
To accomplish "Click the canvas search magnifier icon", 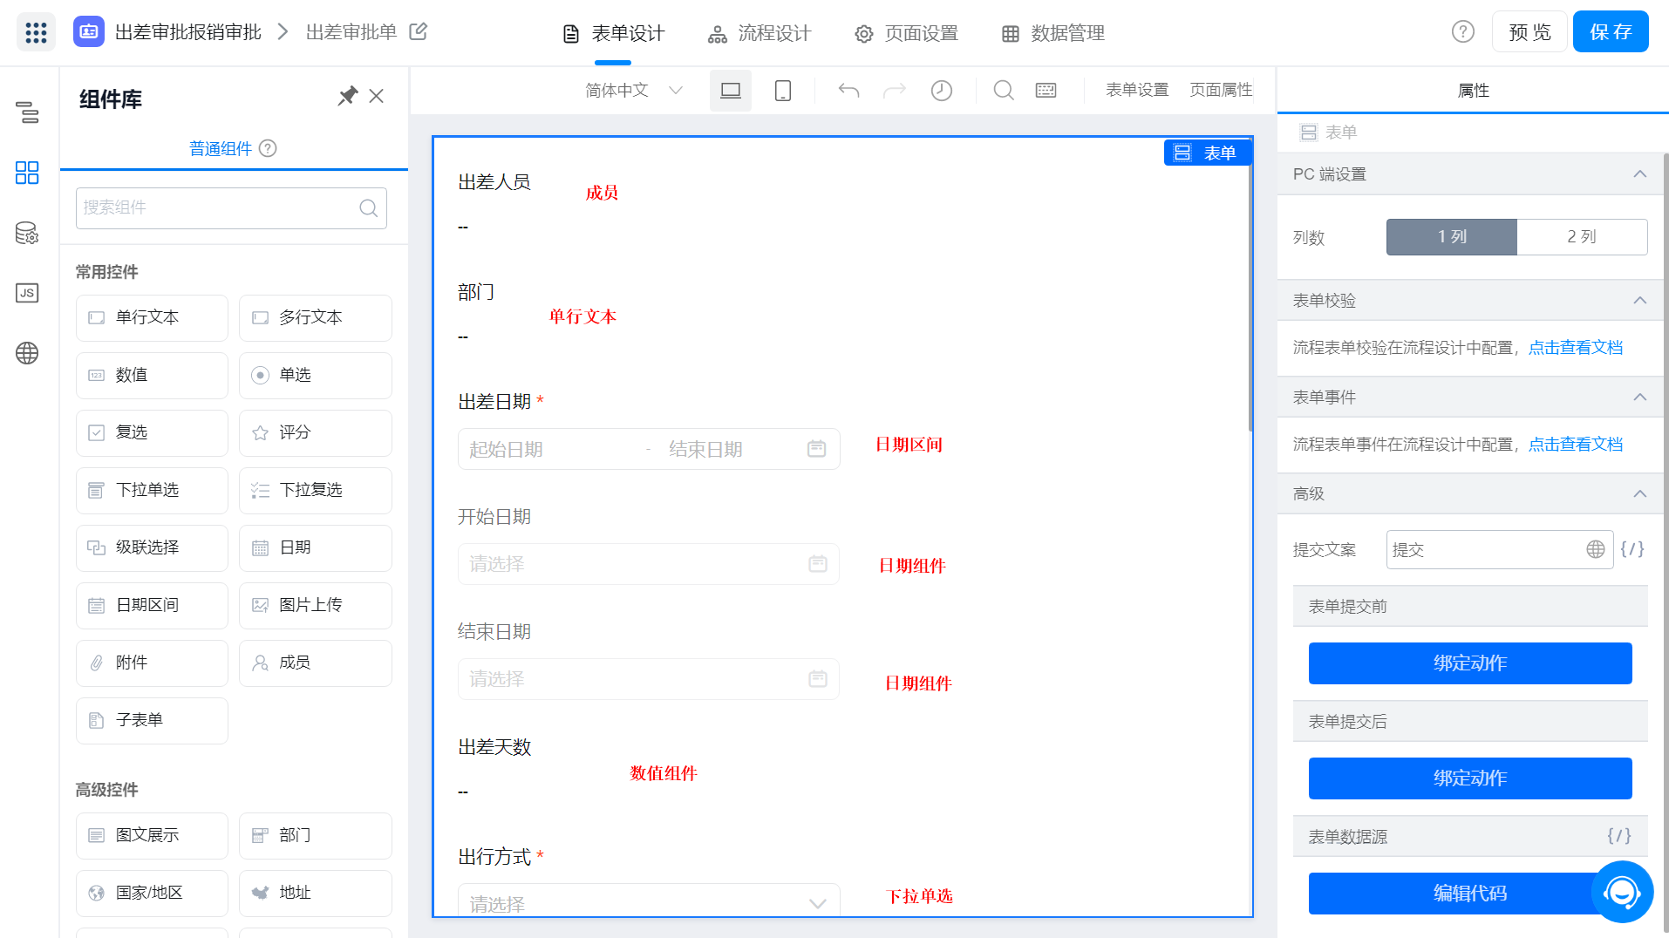I will (1004, 91).
